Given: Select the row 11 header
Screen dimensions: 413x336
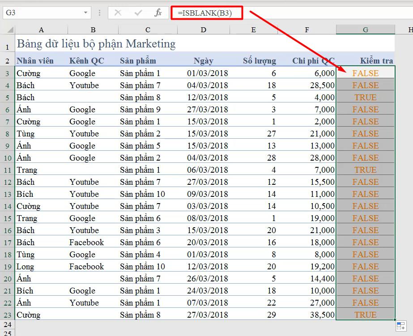Looking at the screenshot, I should 8,170.
